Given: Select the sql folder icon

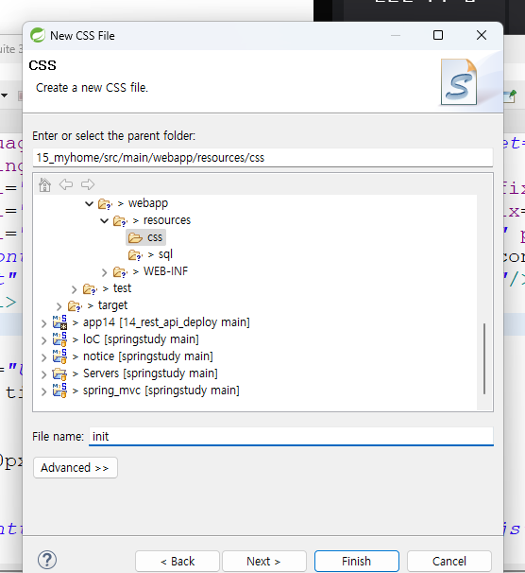Looking at the screenshot, I should click(x=135, y=254).
